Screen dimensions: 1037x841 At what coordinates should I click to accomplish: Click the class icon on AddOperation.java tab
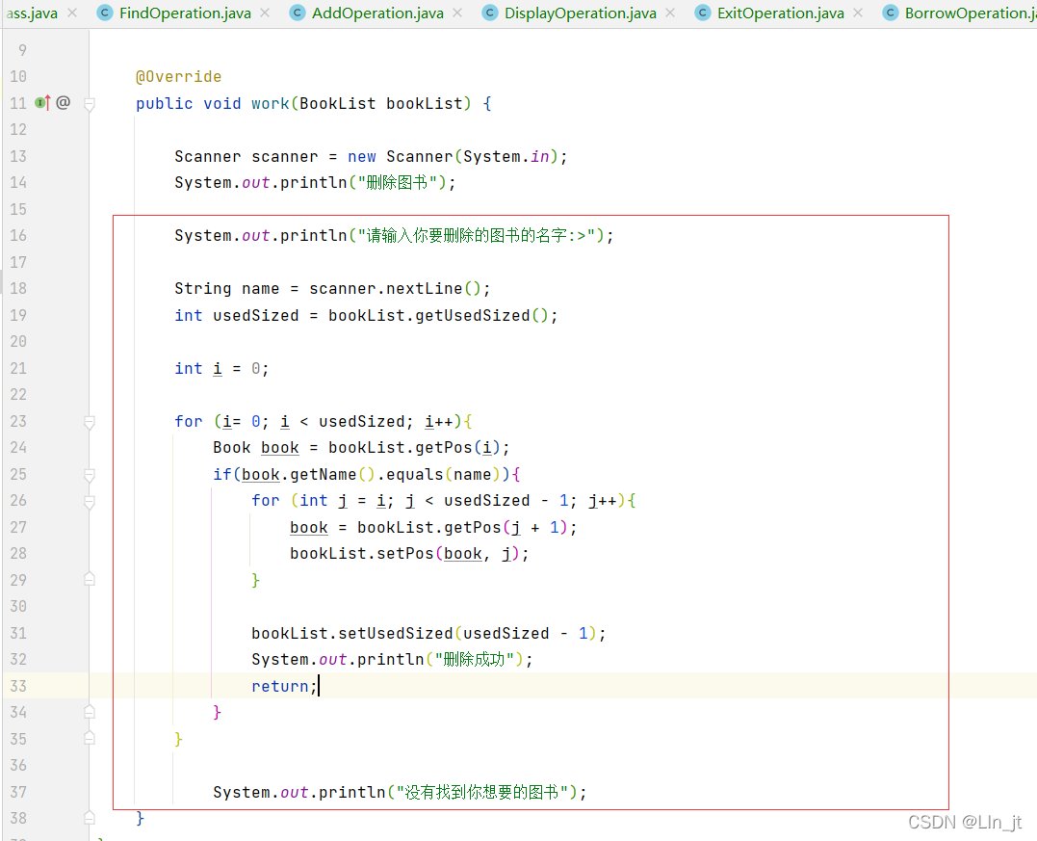pyautogui.click(x=298, y=13)
